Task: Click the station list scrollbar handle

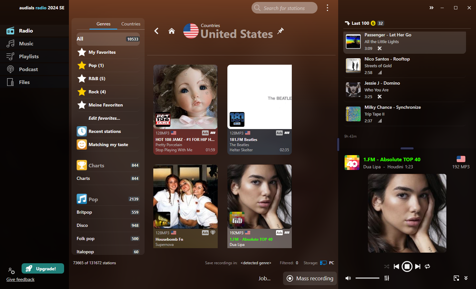Action: tap(338, 144)
